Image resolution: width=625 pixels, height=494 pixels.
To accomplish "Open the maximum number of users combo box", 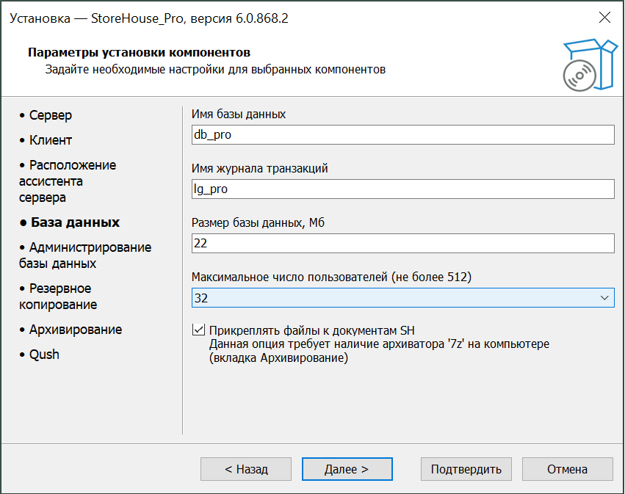I will coord(397,298).
